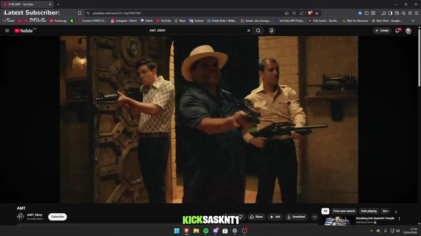
Task: Open the Mon Drive Google bookmark
Action: point(387,21)
